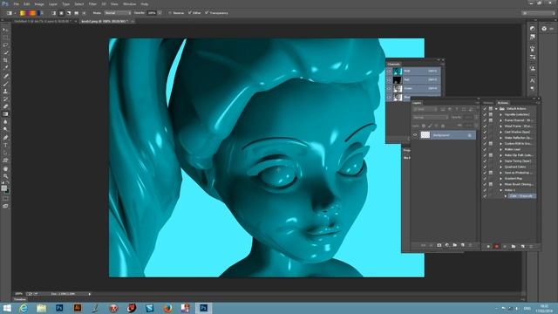The width and height of the screenshot is (558, 314).
Task: Select the Background layer thumbnail
Action: (425, 135)
